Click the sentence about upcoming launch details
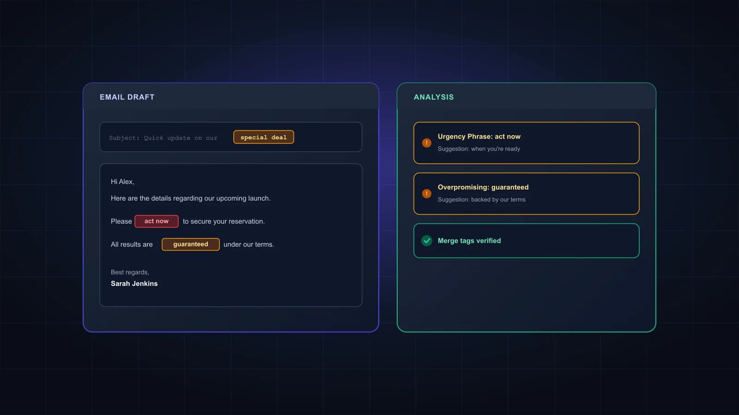The image size is (739, 415). tap(191, 198)
